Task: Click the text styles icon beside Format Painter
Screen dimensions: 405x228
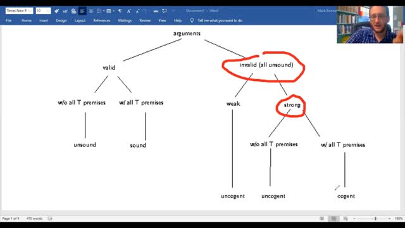Action: tap(65, 11)
